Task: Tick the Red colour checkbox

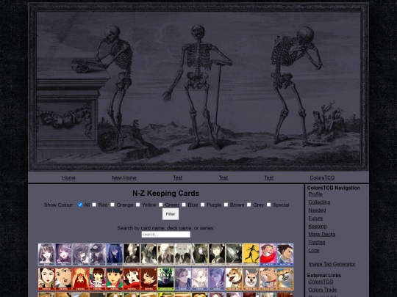Action: pos(94,205)
